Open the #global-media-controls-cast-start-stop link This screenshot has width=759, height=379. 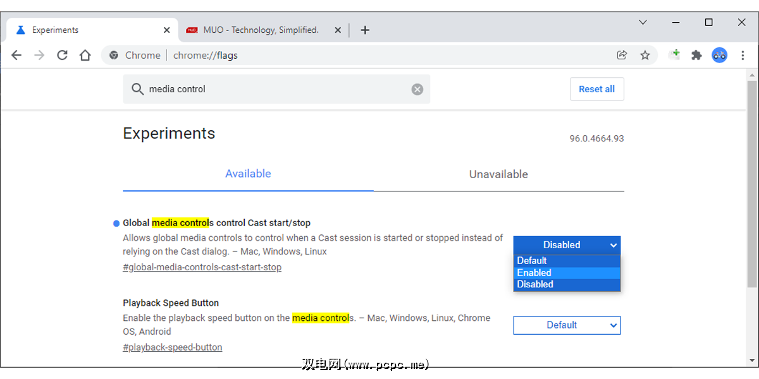pyautogui.click(x=202, y=267)
